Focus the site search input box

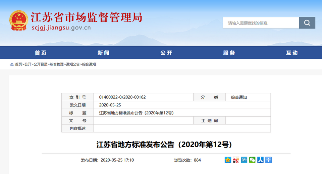click(x=261, y=23)
